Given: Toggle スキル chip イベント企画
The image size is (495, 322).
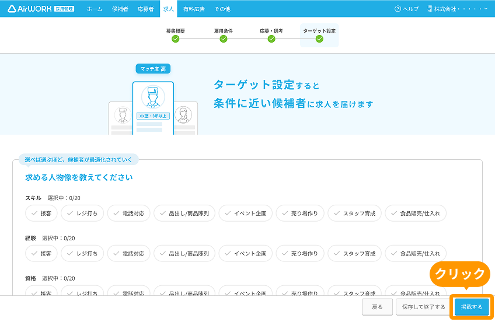Looking at the screenshot, I should tap(246, 213).
